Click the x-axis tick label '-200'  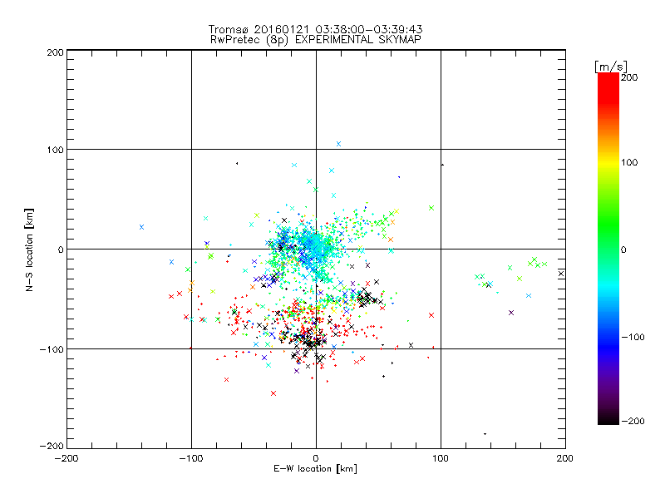[x=66, y=459]
